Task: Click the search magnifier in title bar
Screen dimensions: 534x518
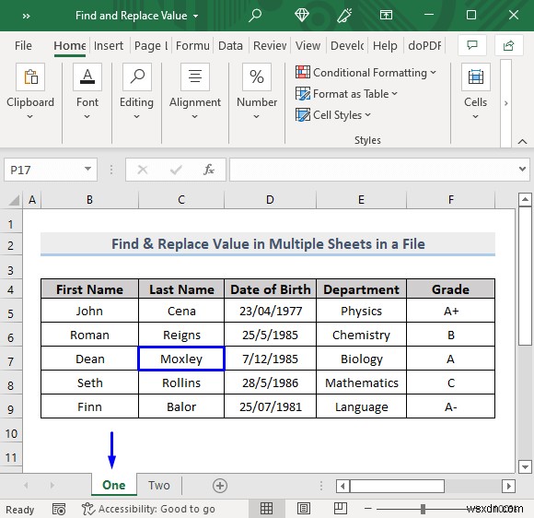Action: [255, 16]
